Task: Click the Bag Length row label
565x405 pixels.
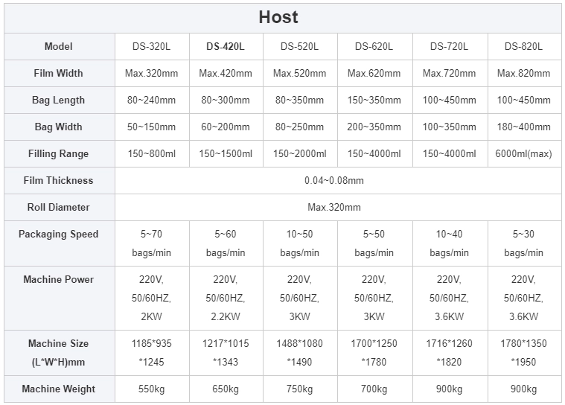Action: 60,100
